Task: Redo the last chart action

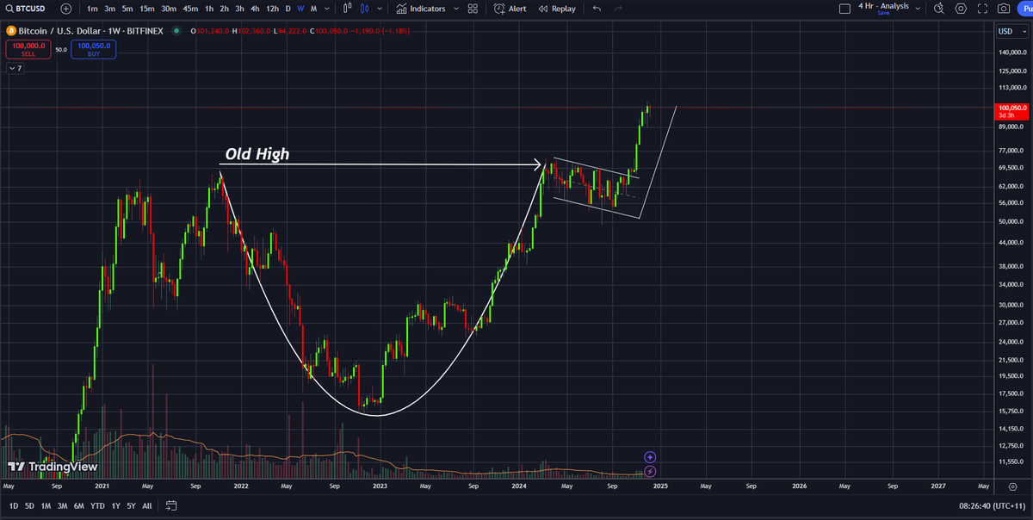Action: coord(620,9)
